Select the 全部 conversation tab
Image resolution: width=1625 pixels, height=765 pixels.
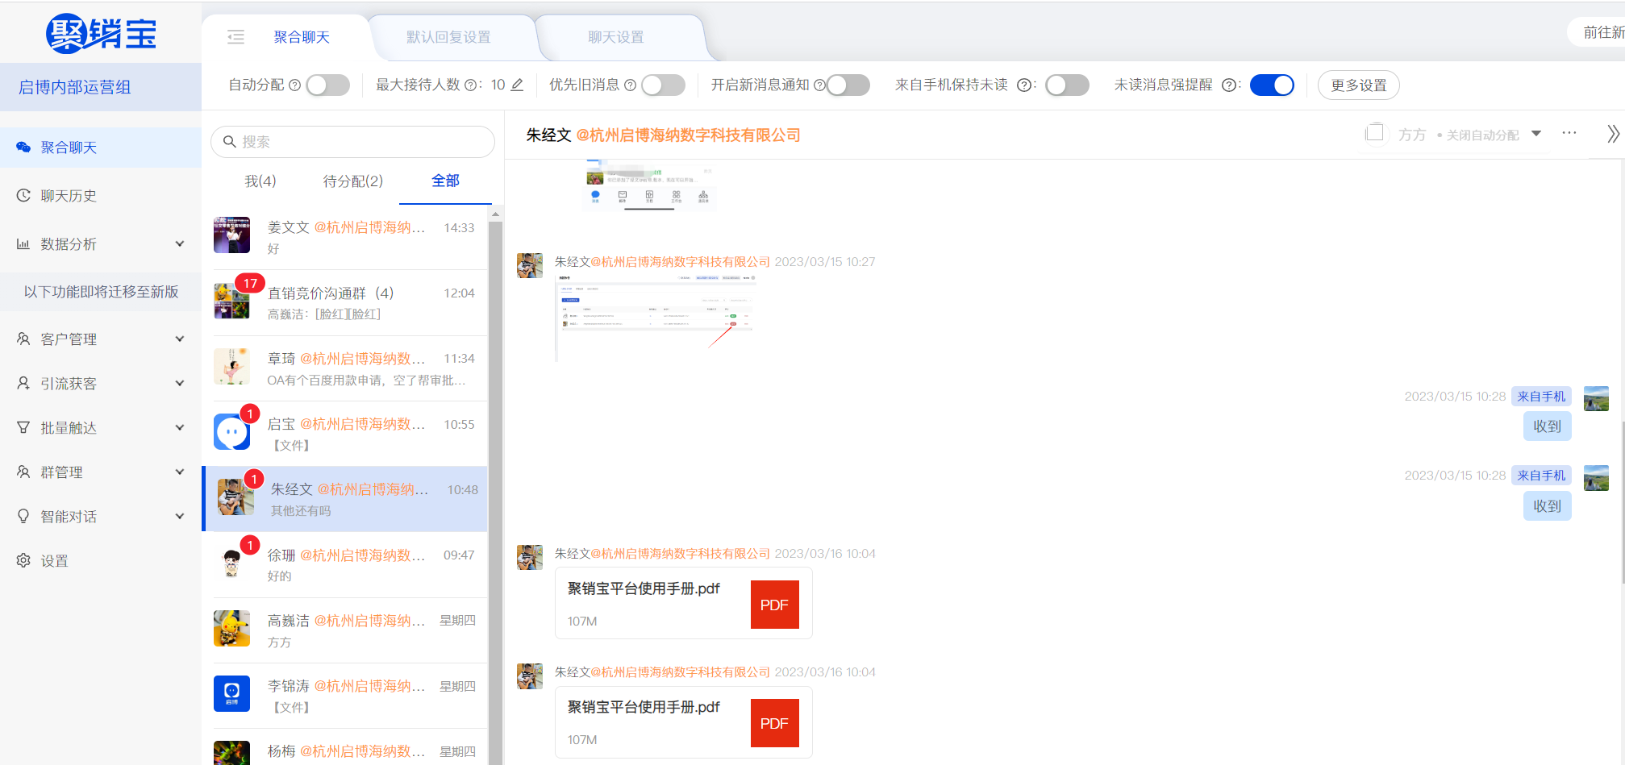445,181
